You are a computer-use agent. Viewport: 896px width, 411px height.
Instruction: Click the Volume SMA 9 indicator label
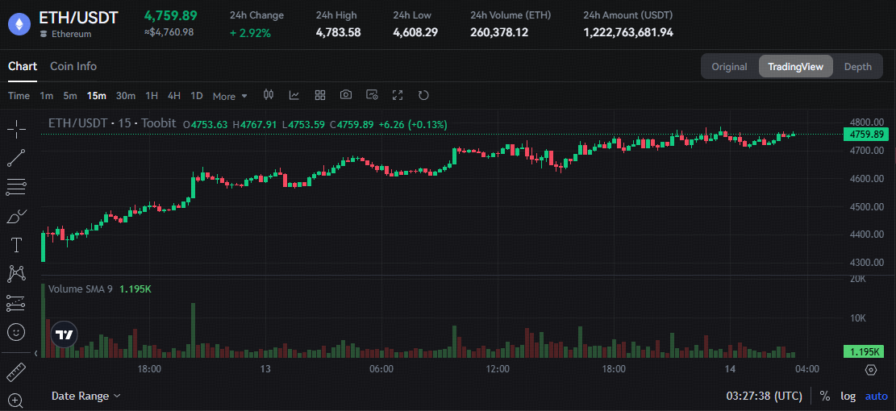81,289
